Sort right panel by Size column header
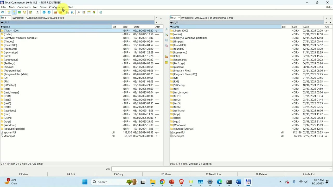Screen dimensions: 333x187 coord(294,27)
